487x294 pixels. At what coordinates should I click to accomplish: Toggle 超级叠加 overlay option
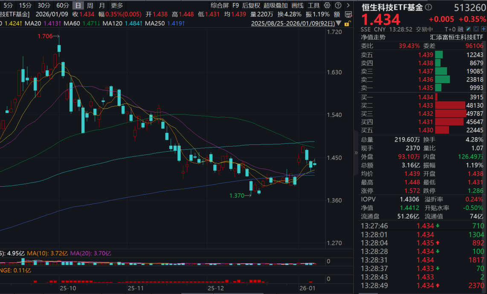275,6
